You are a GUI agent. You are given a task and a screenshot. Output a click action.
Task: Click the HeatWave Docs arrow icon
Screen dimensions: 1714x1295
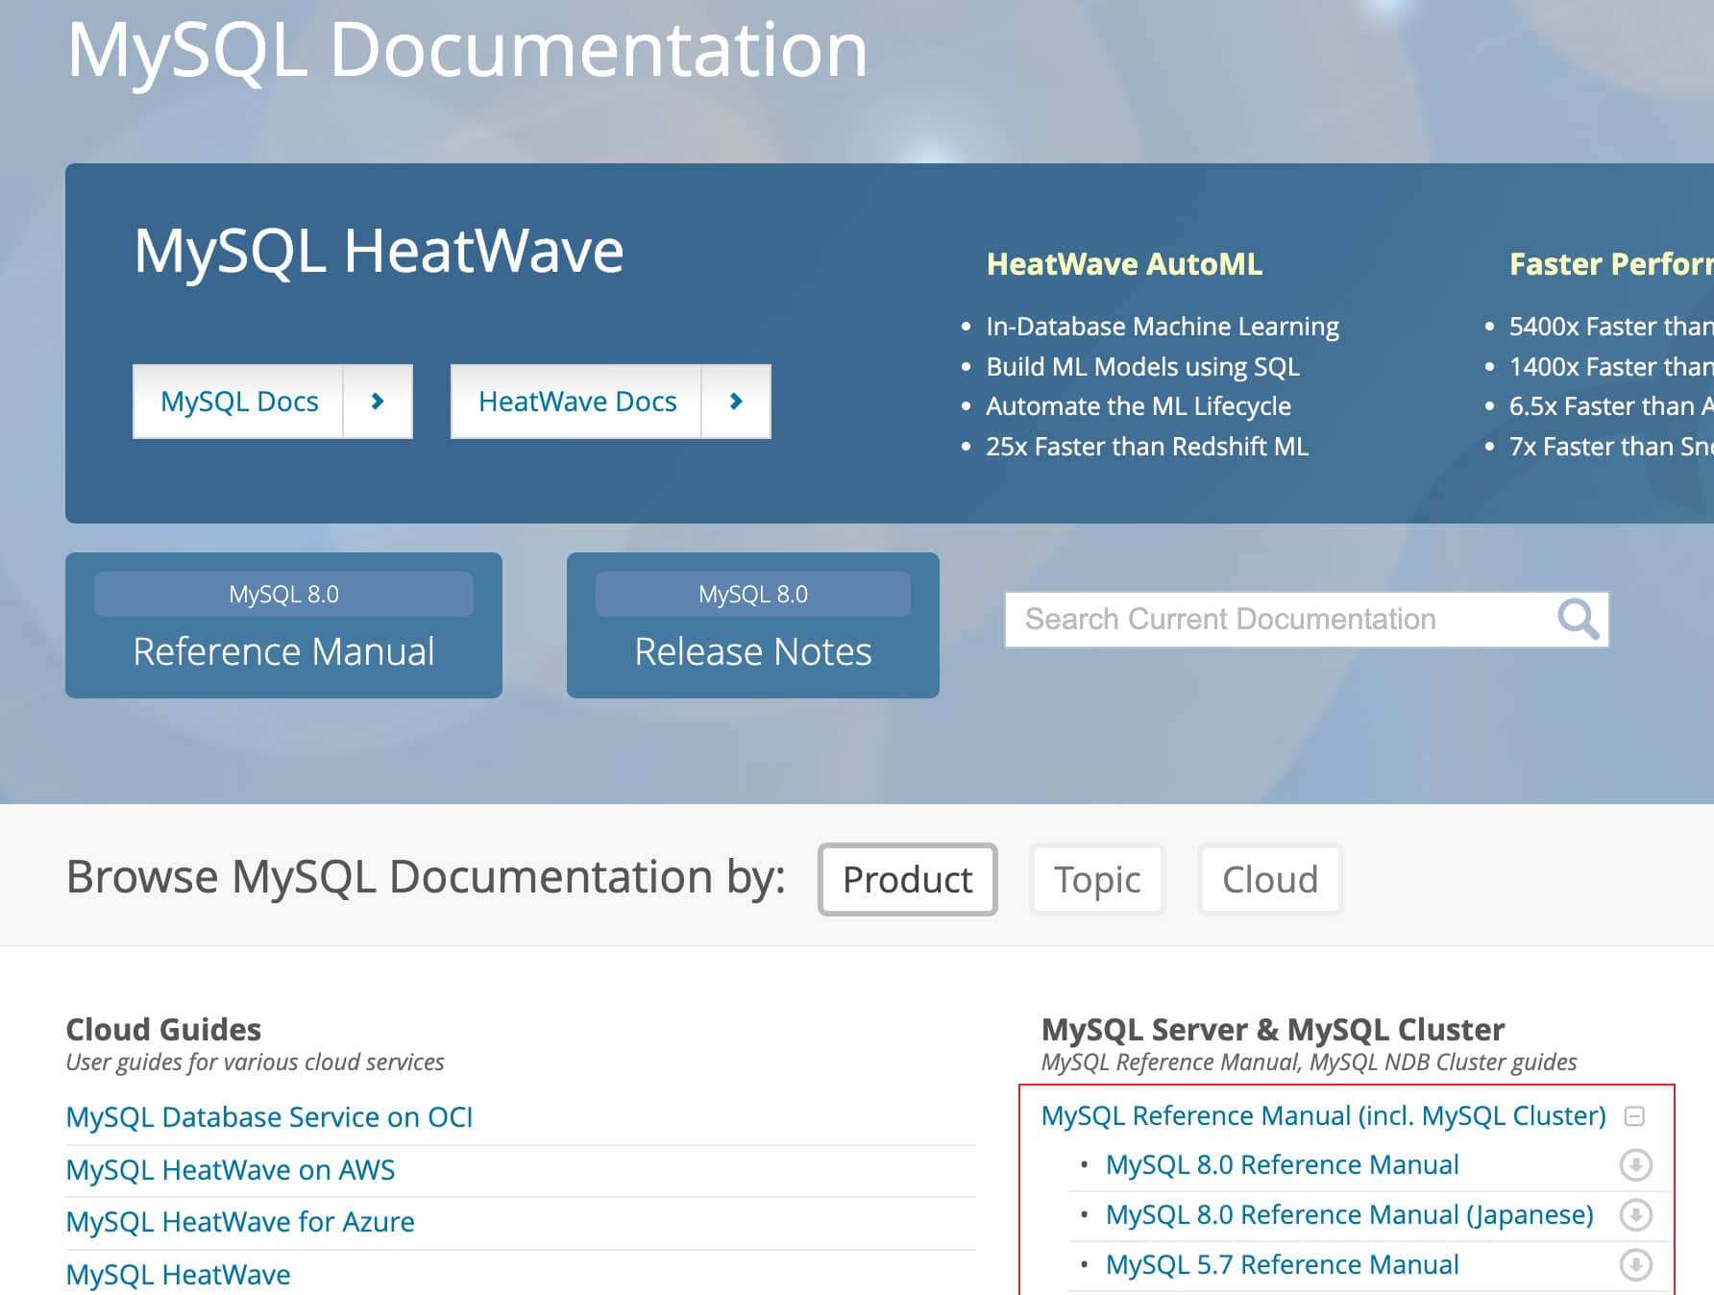pyautogui.click(x=736, y=402)
